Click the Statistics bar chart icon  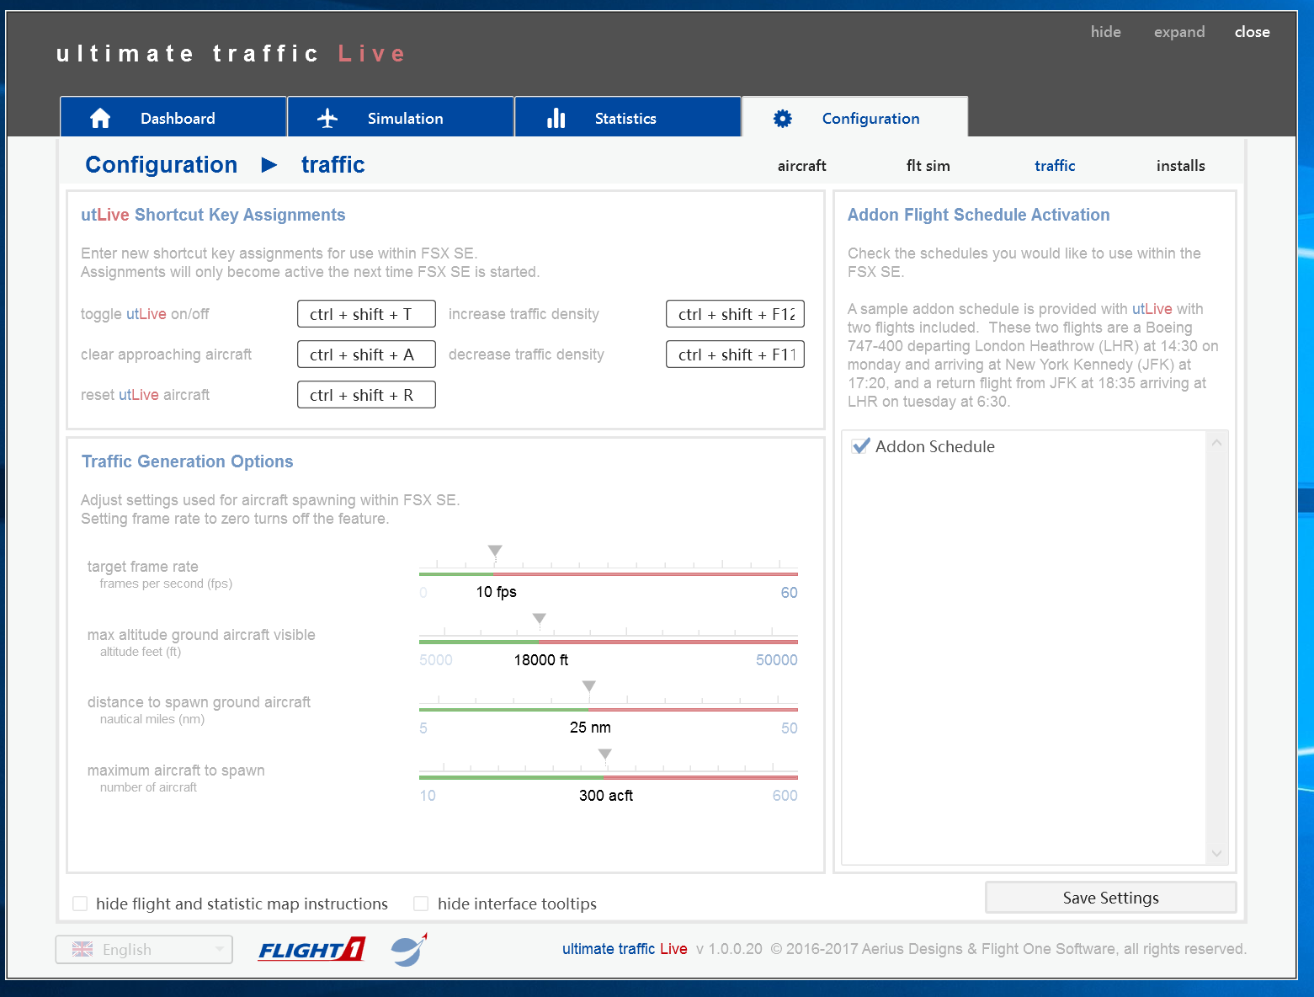556,118
